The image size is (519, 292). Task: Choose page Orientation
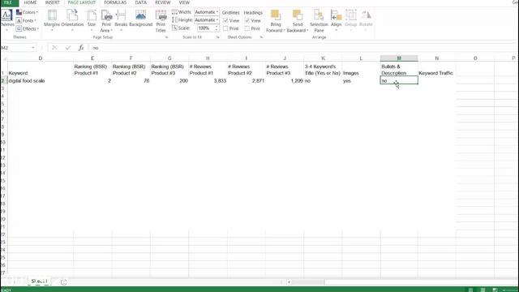pyautogui.click(x=72, y=20)
